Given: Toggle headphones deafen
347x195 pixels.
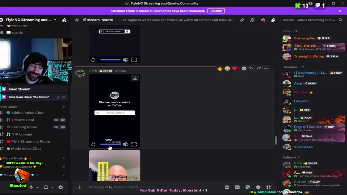Looking at the screenshot, I should tap(46, 187).
